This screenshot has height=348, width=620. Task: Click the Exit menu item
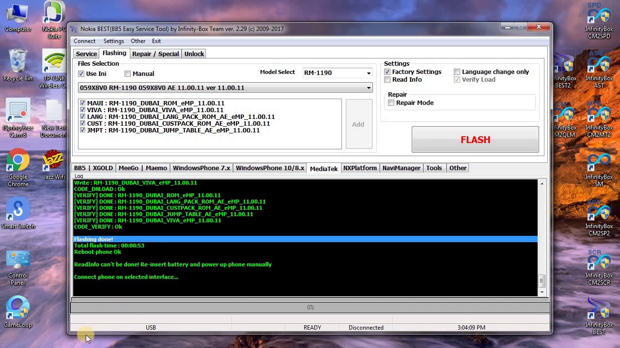point(156,41)
